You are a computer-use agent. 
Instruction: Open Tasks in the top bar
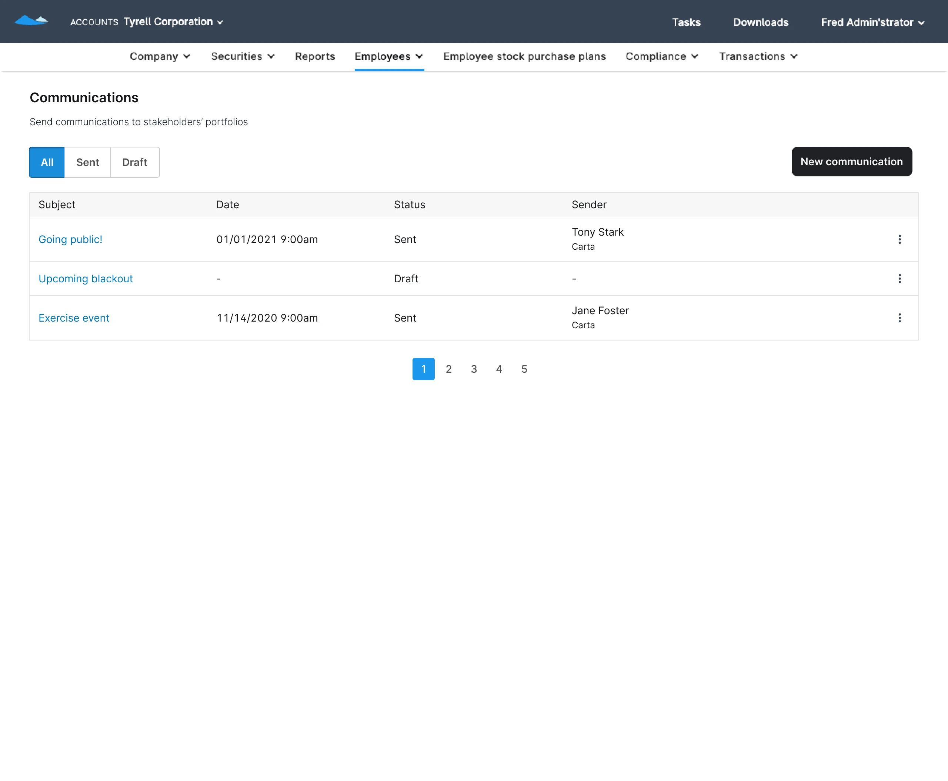click(x=686, y=22)
